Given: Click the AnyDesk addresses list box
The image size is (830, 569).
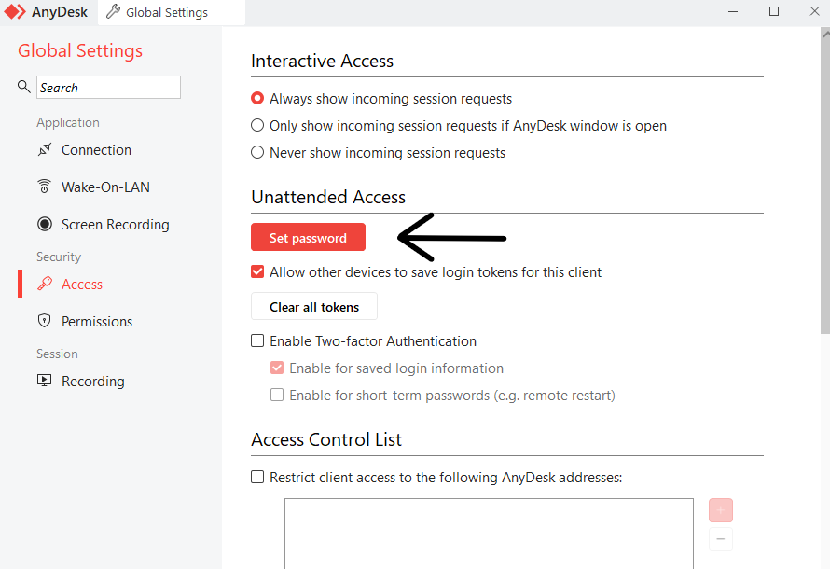Looking at the screenshot, I should [489, 534].
